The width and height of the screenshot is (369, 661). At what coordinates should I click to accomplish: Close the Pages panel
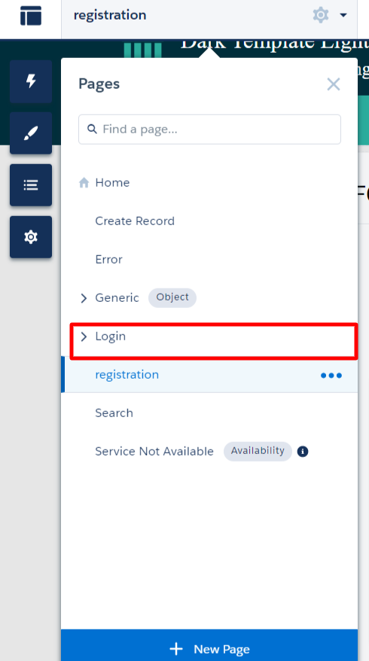pyautogui.click(x=333, y=84)
